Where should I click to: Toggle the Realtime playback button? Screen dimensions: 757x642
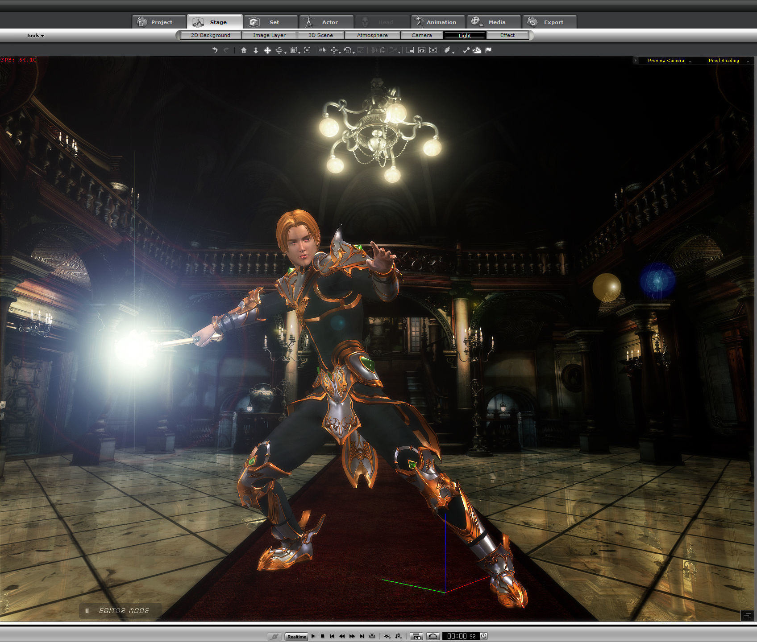(296, 637)
